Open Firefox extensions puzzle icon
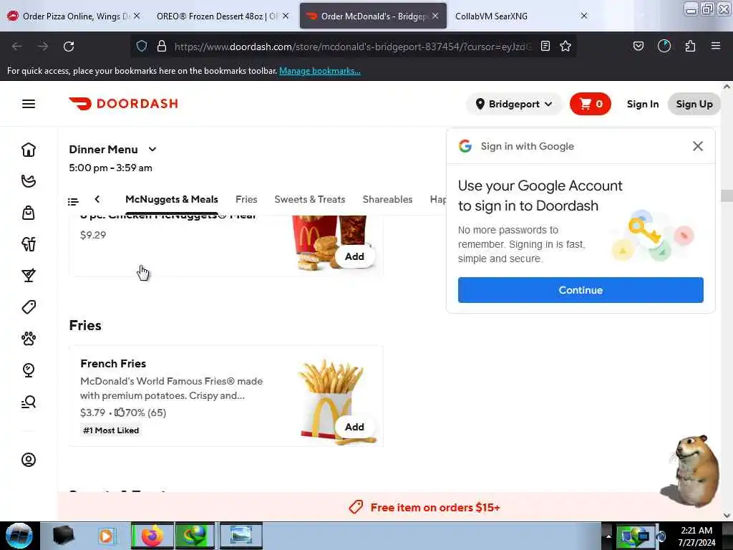 pyautogui.click(x=690, y=46)
